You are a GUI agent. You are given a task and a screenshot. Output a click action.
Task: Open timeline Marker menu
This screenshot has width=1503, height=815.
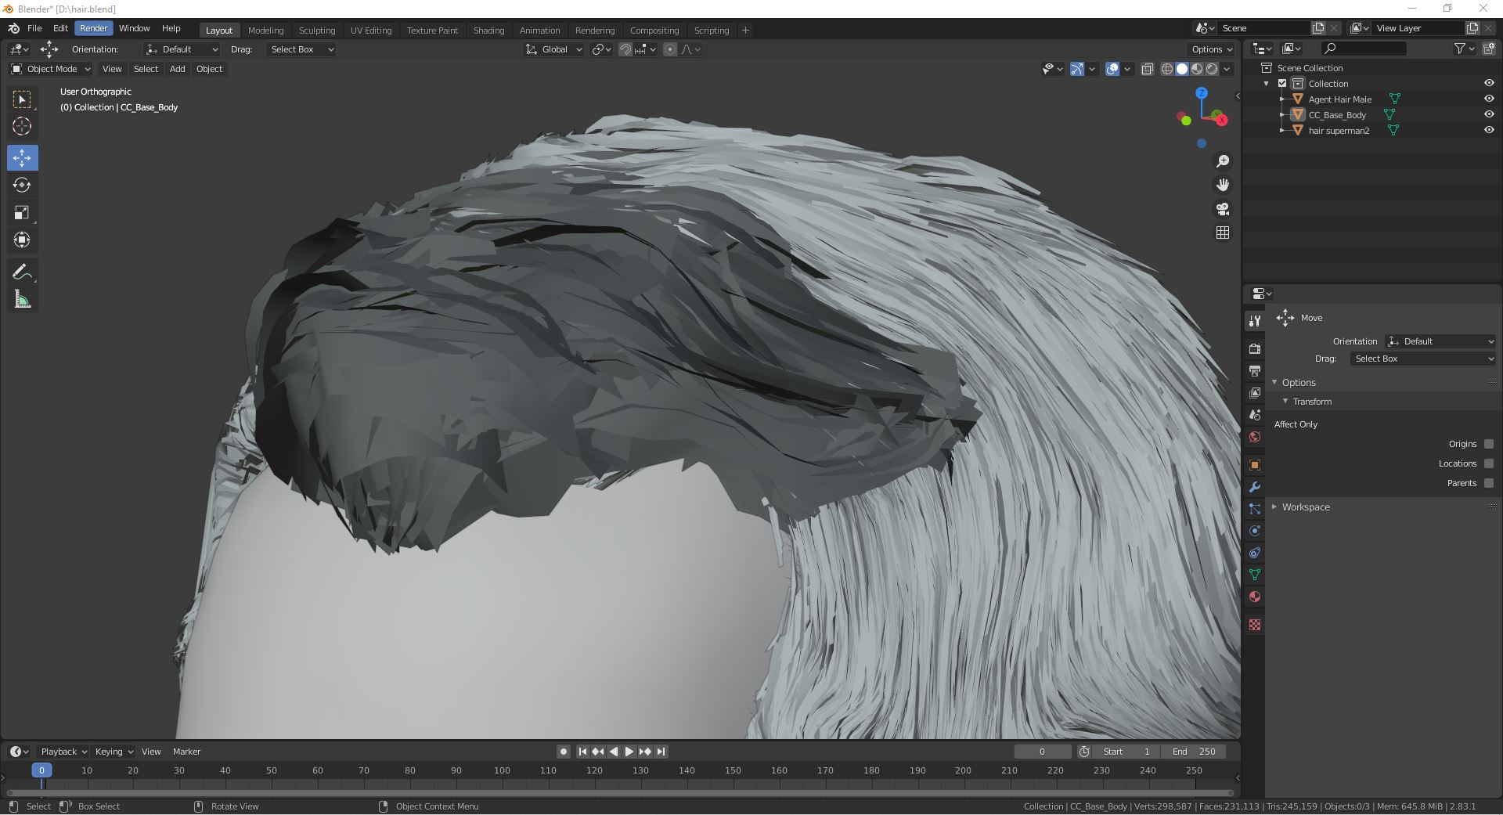pos(186,752)
